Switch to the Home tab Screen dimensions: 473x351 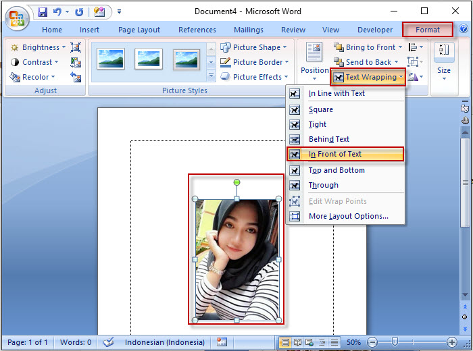(x=52, y=30)
